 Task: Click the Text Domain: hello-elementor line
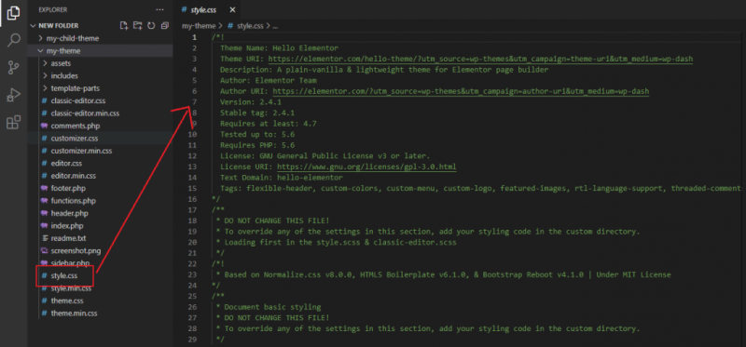(x=282, y=178)
